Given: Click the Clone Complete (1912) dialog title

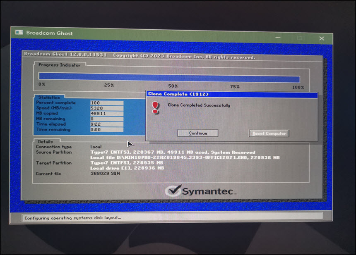Looking at the screenshot, I should click(178, 94).
